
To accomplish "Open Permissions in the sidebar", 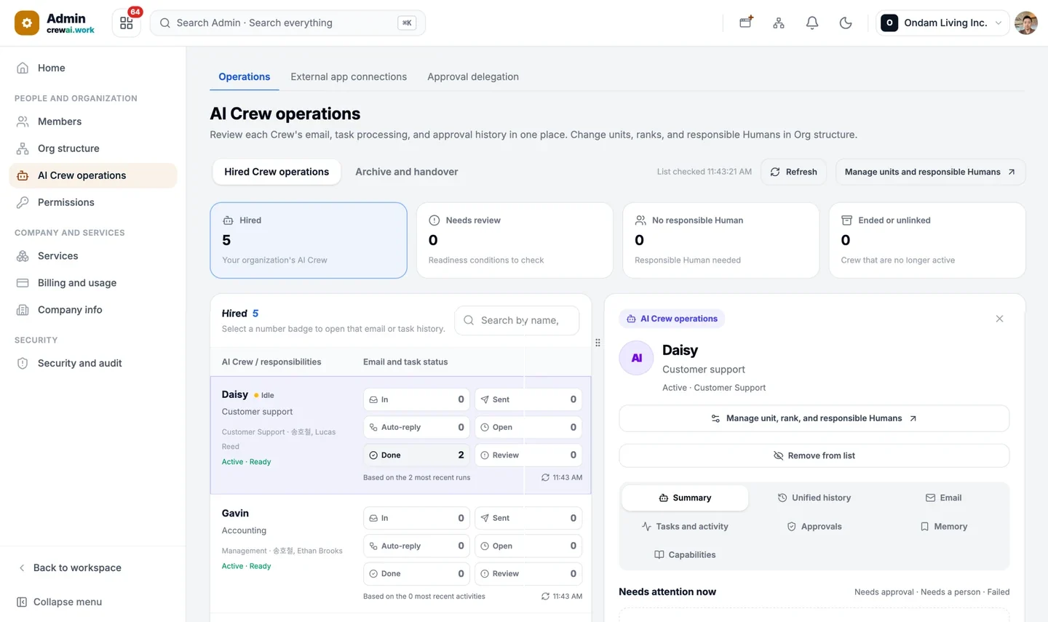I will pos(93,202).
